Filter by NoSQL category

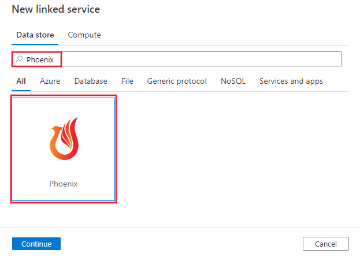pyautogui.click(x=233, y=81)
